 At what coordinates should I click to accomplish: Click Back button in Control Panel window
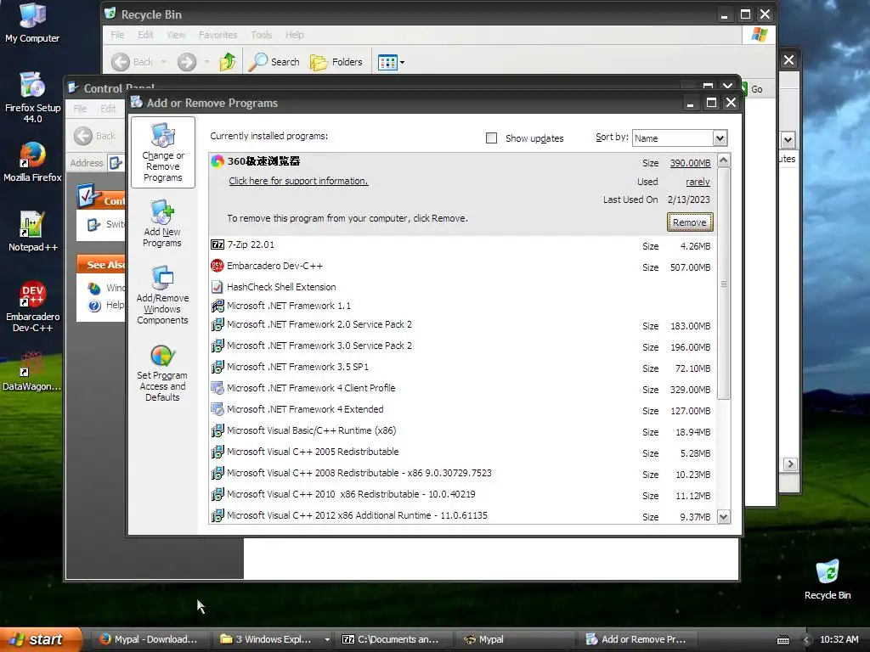coord(95,136)
